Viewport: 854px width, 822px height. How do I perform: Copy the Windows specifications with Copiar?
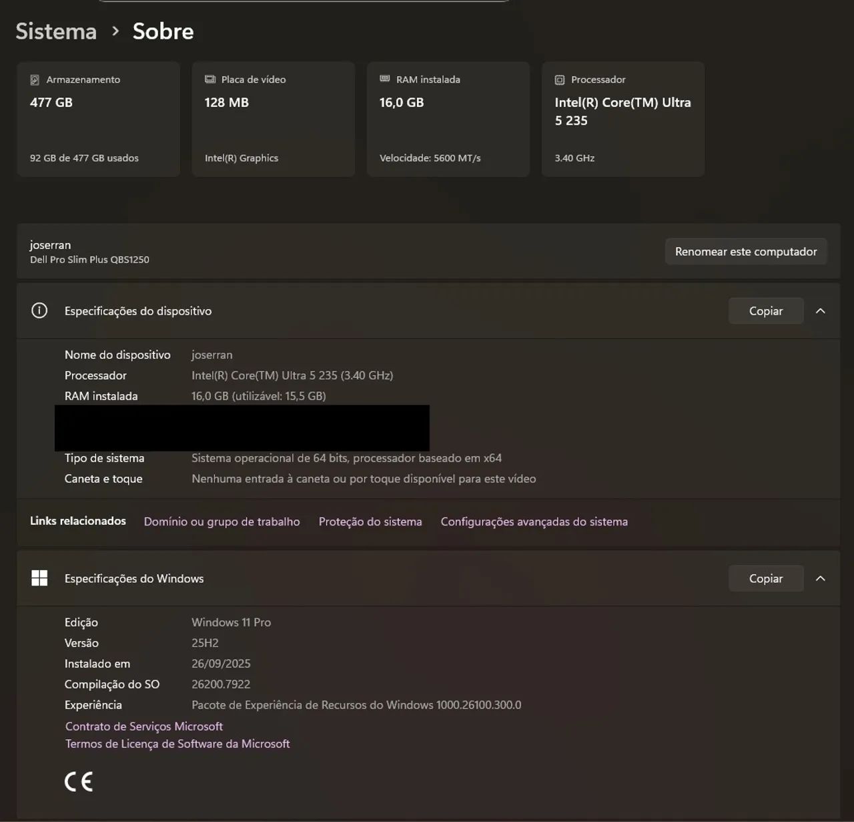tap(766, 579)
